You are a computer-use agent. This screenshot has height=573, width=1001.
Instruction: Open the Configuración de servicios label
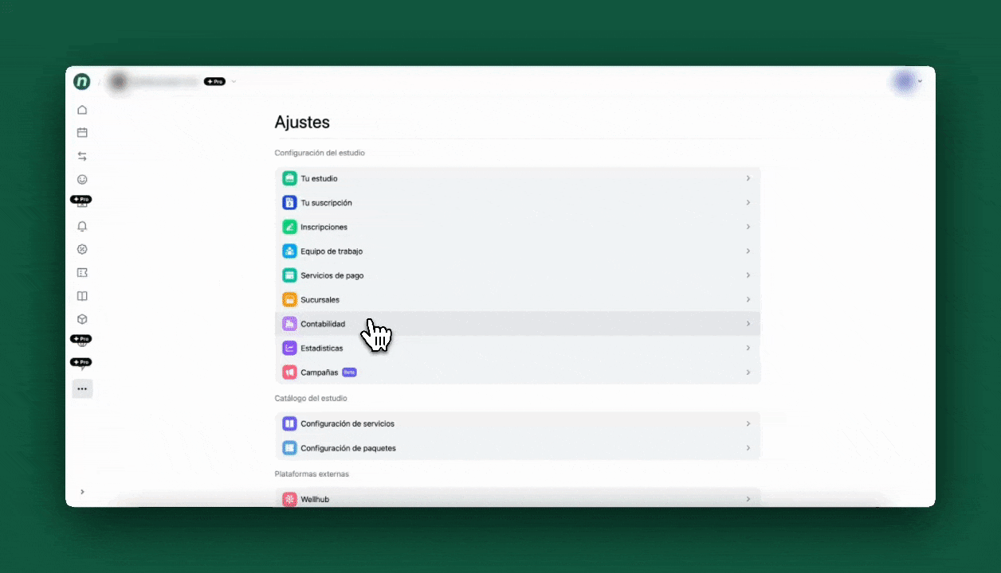pyautogui.click(x=347, y=424)
